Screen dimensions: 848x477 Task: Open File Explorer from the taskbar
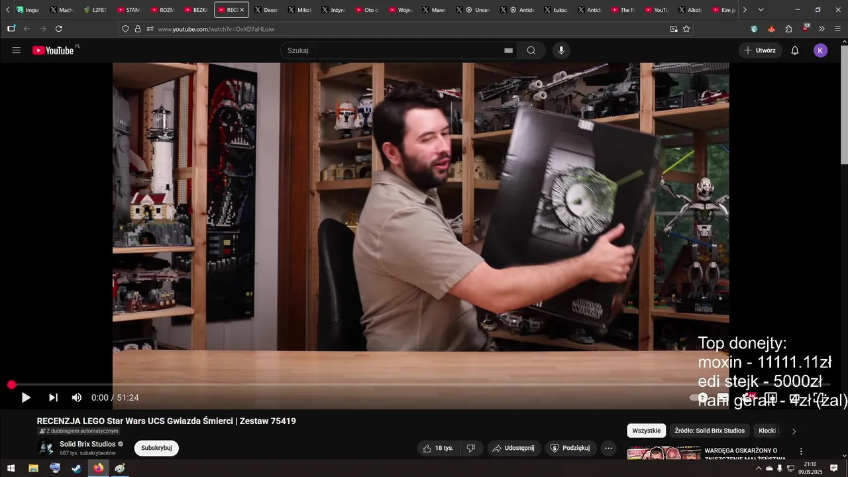[x=33, y=468]
